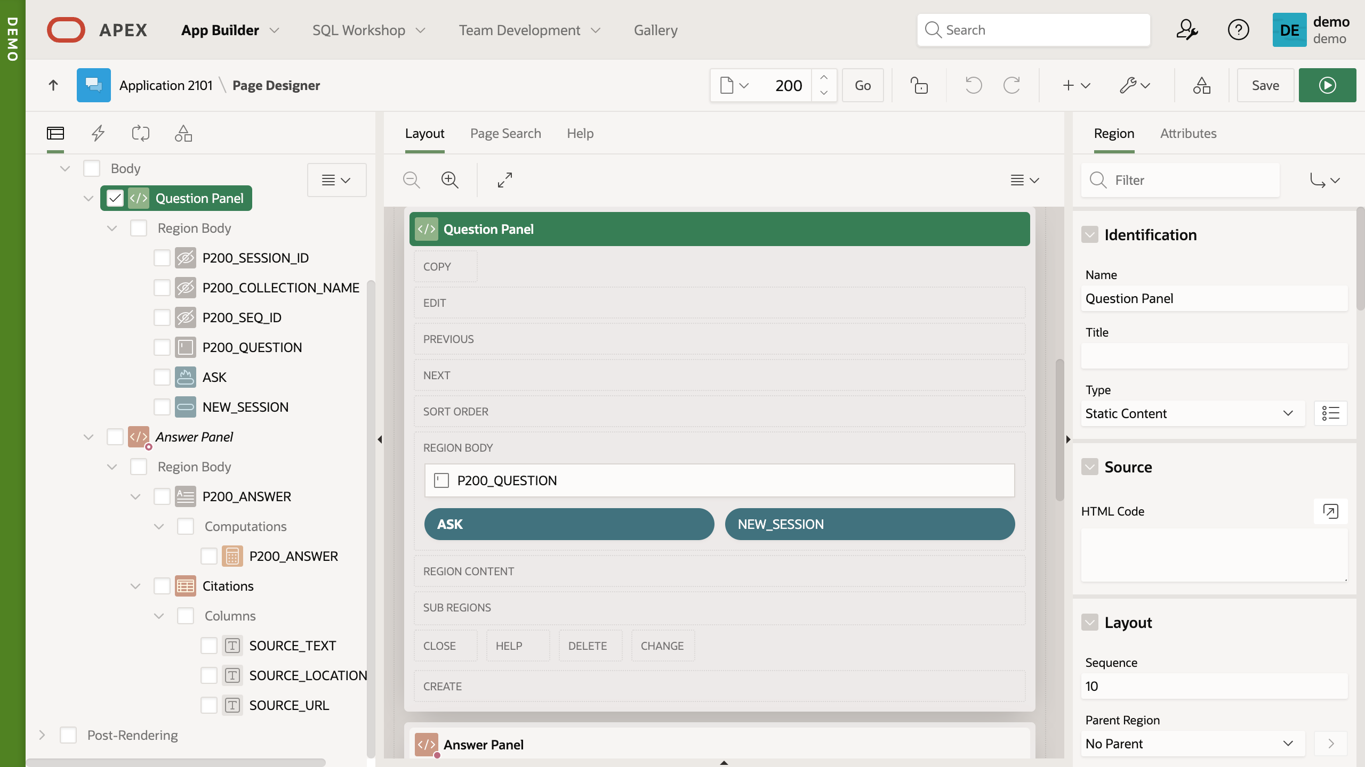Collapse the Answer Panel tree node
Screen dimensions: 1365x767
(x=88, y=436)
